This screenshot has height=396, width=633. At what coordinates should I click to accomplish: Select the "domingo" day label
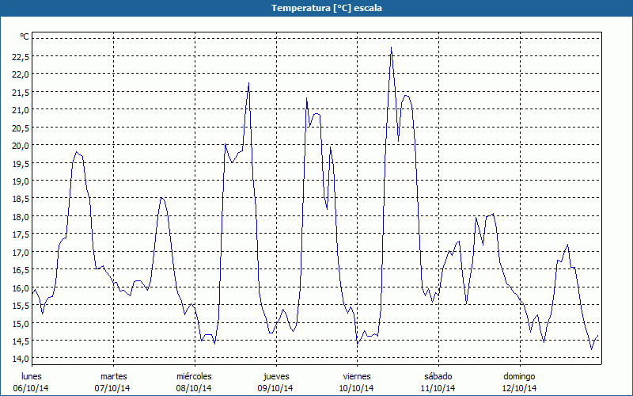click(x=519, y=375)
